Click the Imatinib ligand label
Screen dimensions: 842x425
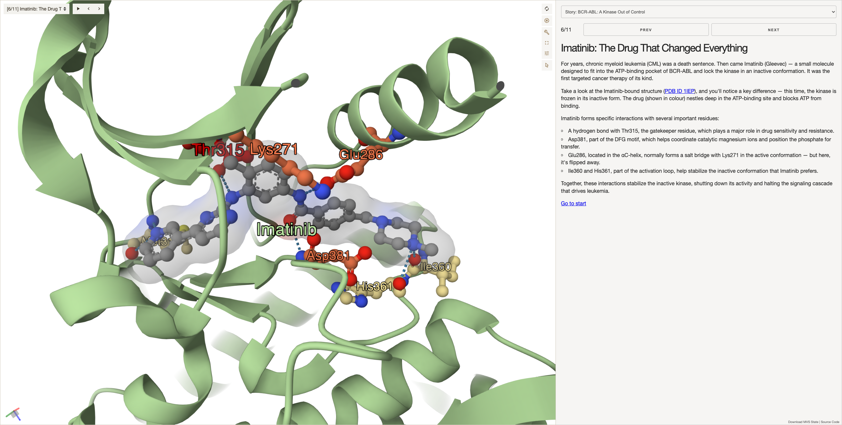click(x=286, y=229)
